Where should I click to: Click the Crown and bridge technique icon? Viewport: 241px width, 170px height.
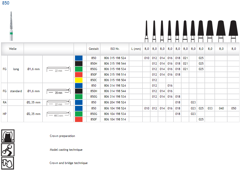point(8,163)
